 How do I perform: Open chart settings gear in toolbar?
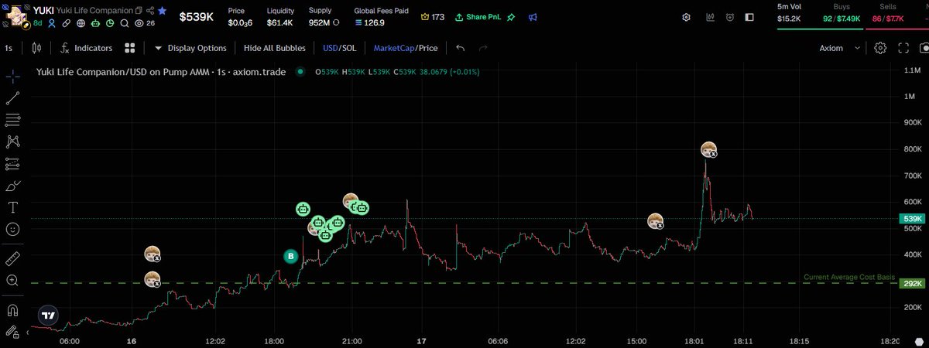click(x=880, y=48)
